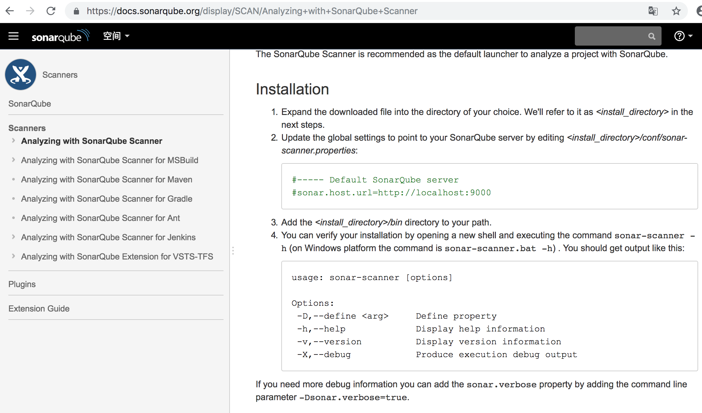
Task: Click 'Define property' description
Action: pyautogui.click(x=456, y=316)
